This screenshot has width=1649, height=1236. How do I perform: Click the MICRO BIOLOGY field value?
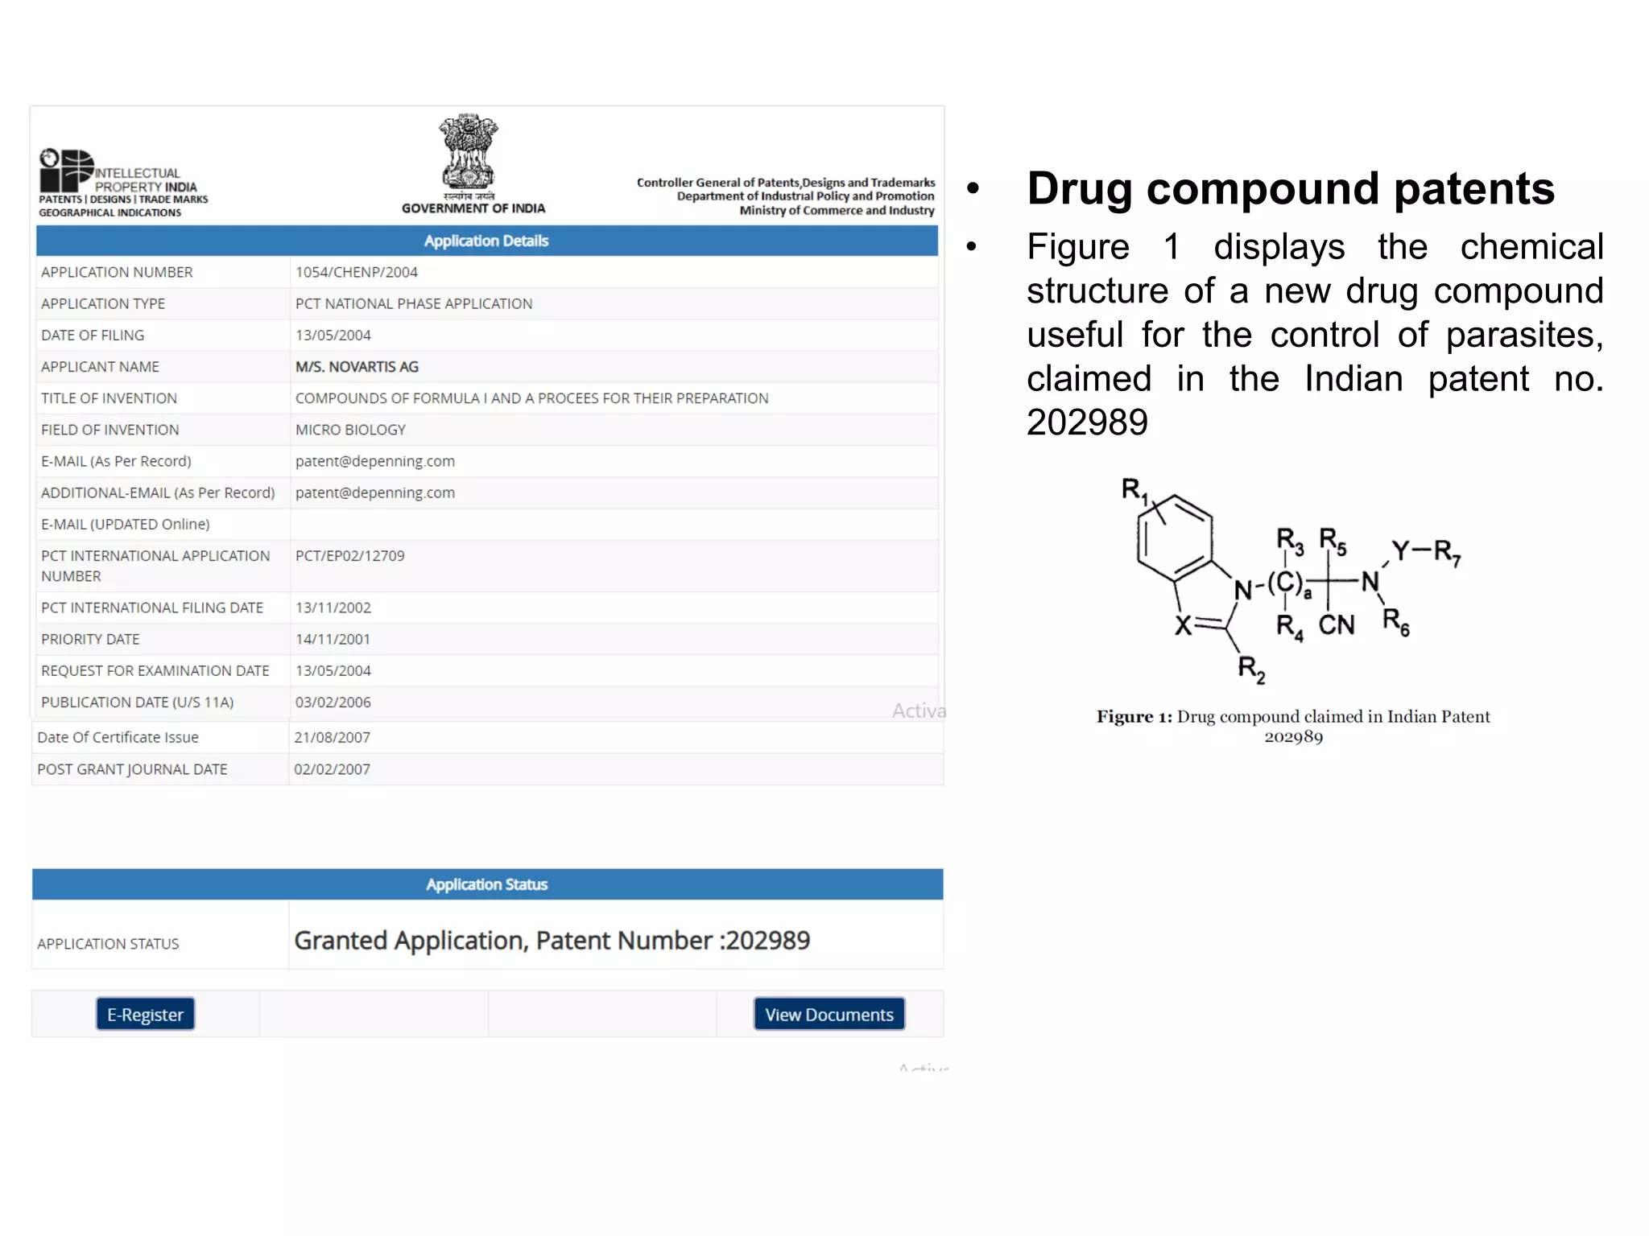[350, 430]
